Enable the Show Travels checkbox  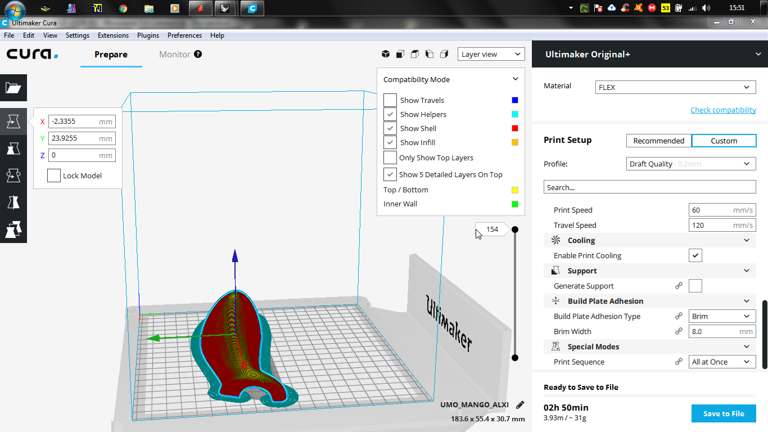point(390,100)
